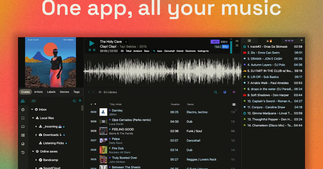Screen dimensions: 323x169
Task: Click the DJ Library breadcrumb
Action: 110,92
